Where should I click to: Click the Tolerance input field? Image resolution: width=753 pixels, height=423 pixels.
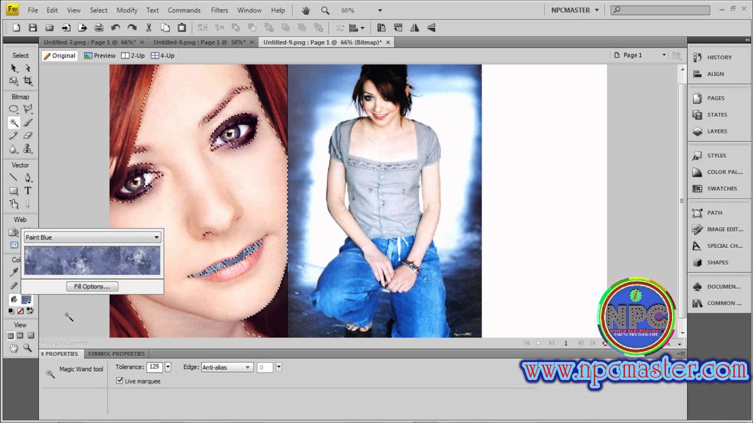click(x=155, y=367)
